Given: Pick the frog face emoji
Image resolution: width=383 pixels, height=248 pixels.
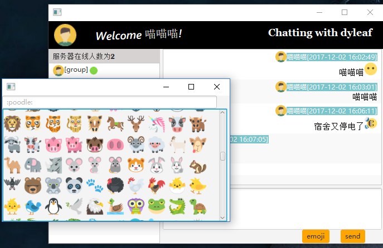Looking at the screenshot, I should (157, 206).
